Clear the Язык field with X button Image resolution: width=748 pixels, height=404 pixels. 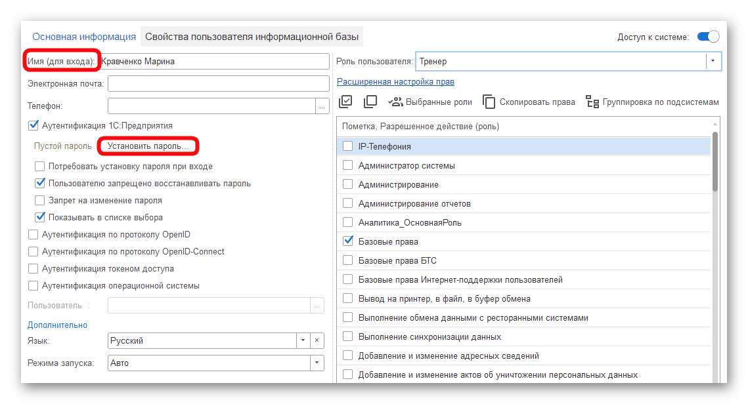tap(317, 341)
